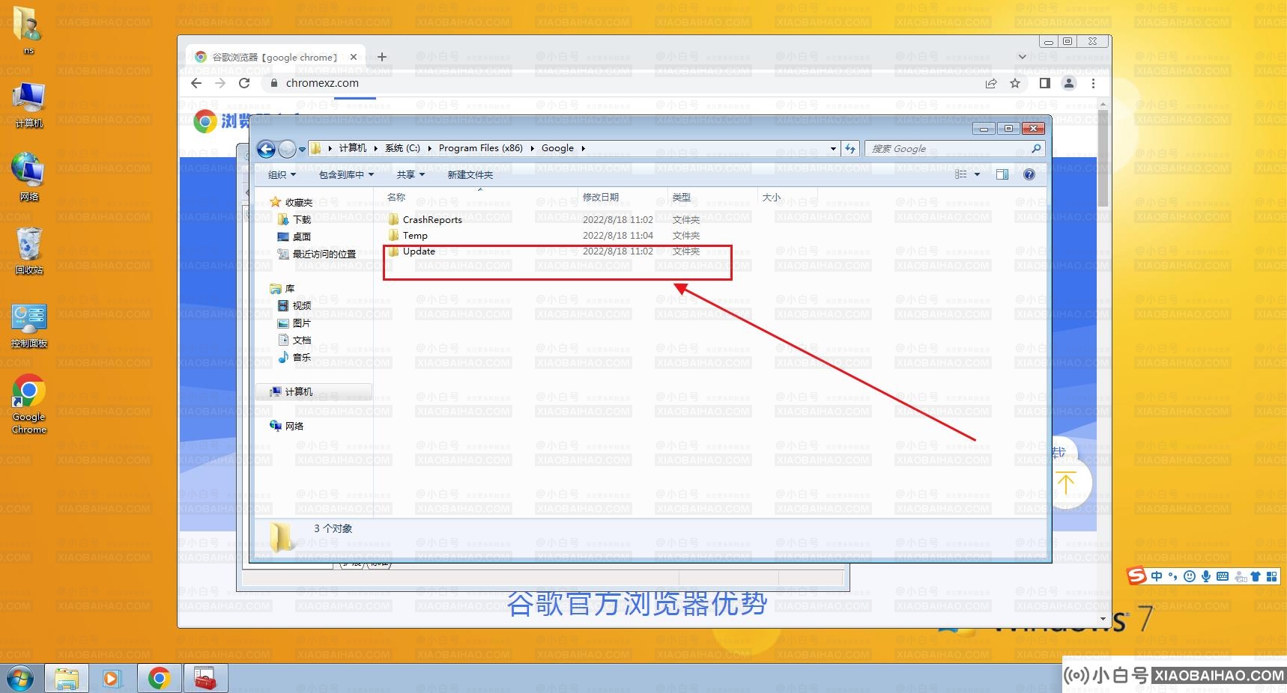Image resolution: width=1287 pixels, height=693 pixels.
Task: Sort by 类型 column header
Action: pos(682,197)
